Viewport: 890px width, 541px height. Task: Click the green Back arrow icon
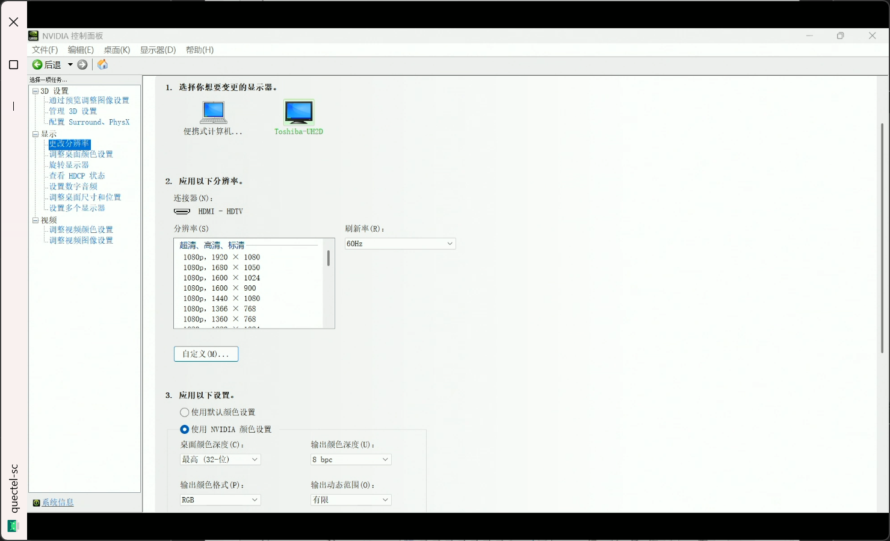(x=37, y=64)
